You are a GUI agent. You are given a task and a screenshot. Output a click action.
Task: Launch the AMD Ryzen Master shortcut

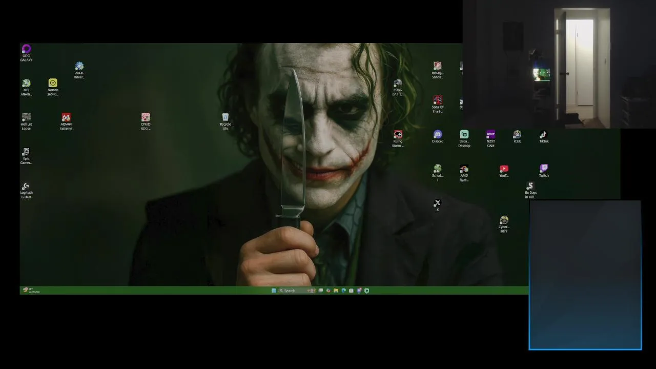click(464, 173)
